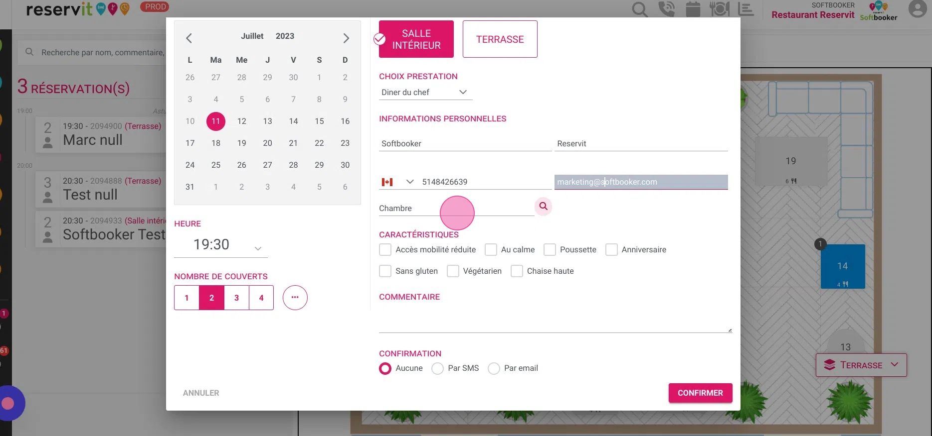Tick the Au calme checkbox

tap(491, 250)
